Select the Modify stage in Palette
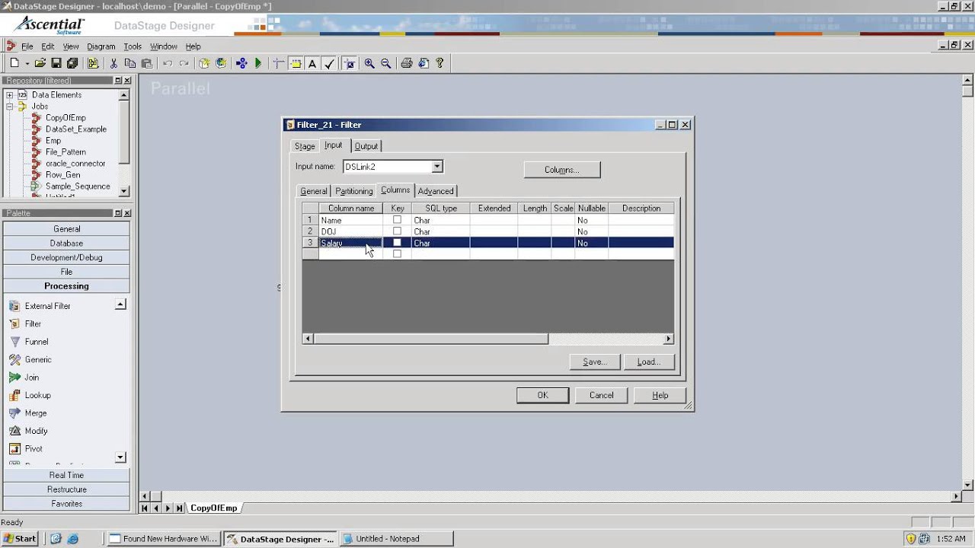 click(x=36, y=431)
